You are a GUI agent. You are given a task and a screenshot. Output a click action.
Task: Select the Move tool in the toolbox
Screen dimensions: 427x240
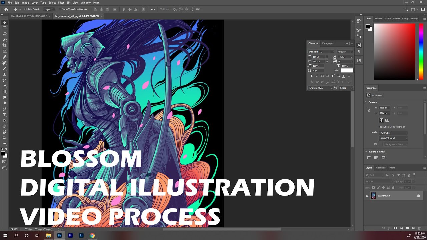pos(4,22)
